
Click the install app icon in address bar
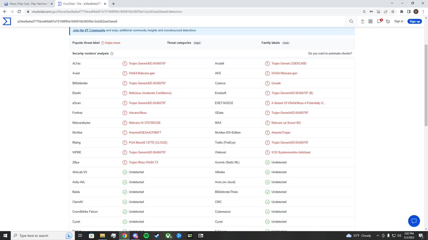[x=378, y=11]
